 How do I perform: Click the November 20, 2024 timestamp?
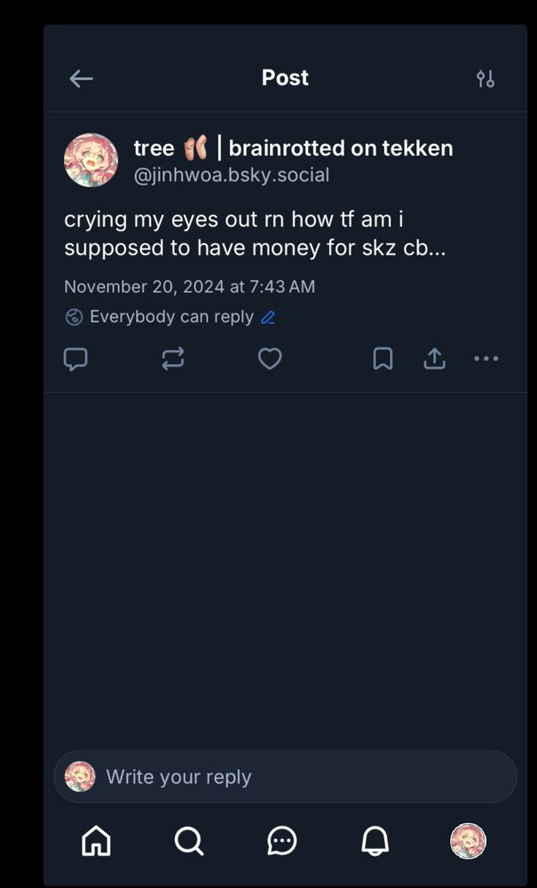coord(189,287)
